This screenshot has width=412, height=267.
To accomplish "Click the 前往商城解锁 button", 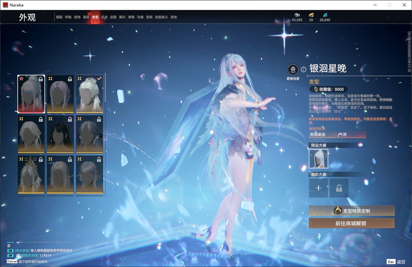I will (351, 223).
